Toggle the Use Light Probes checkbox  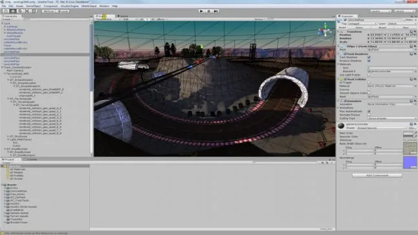(369, 75)
